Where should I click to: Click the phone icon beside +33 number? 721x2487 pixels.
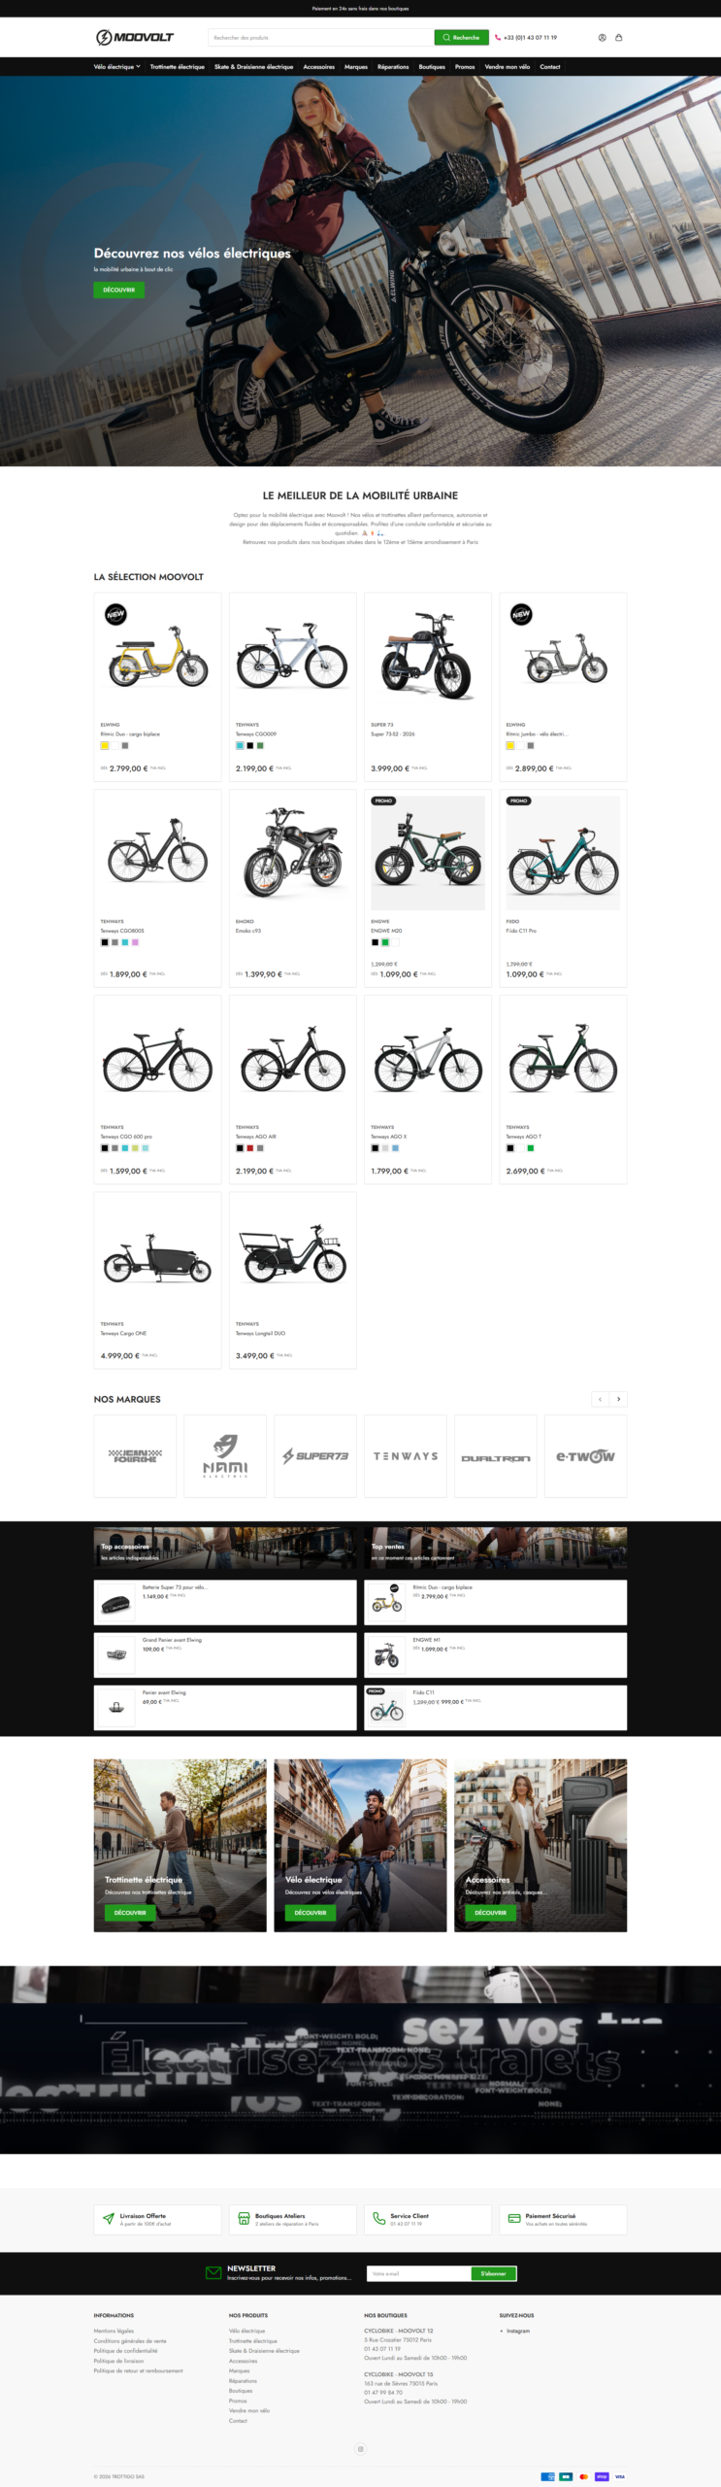[498, 38]
